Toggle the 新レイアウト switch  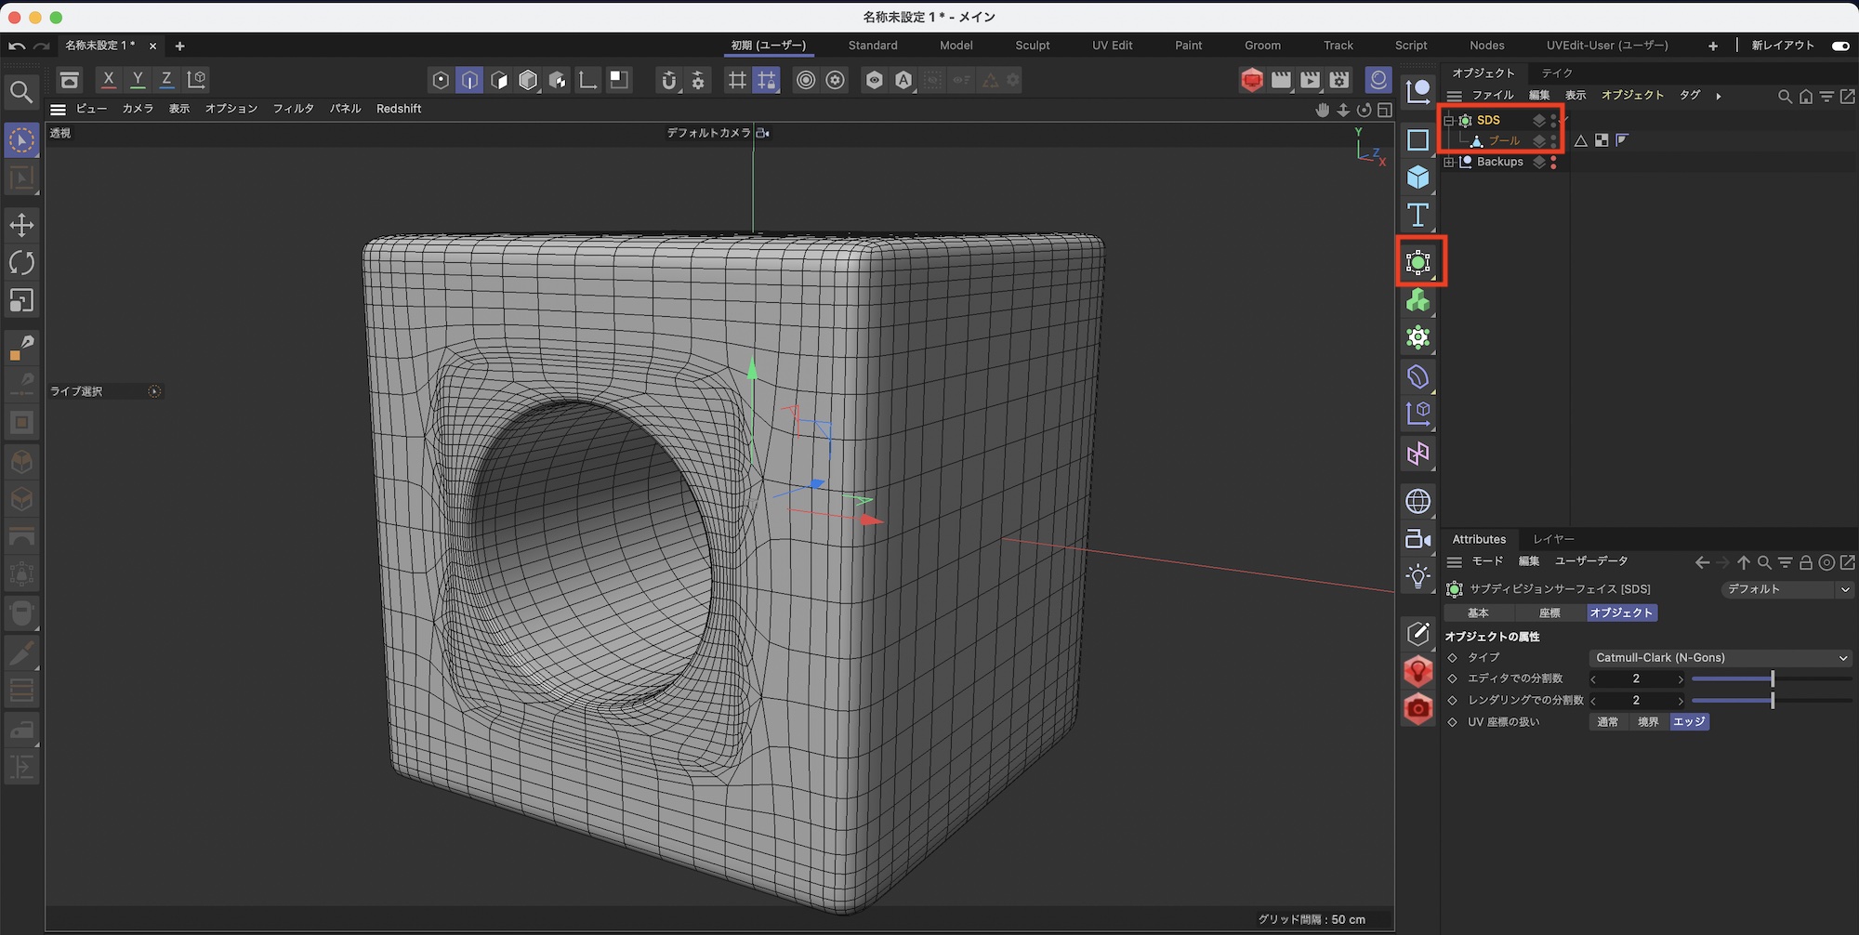coord(1839,46)
